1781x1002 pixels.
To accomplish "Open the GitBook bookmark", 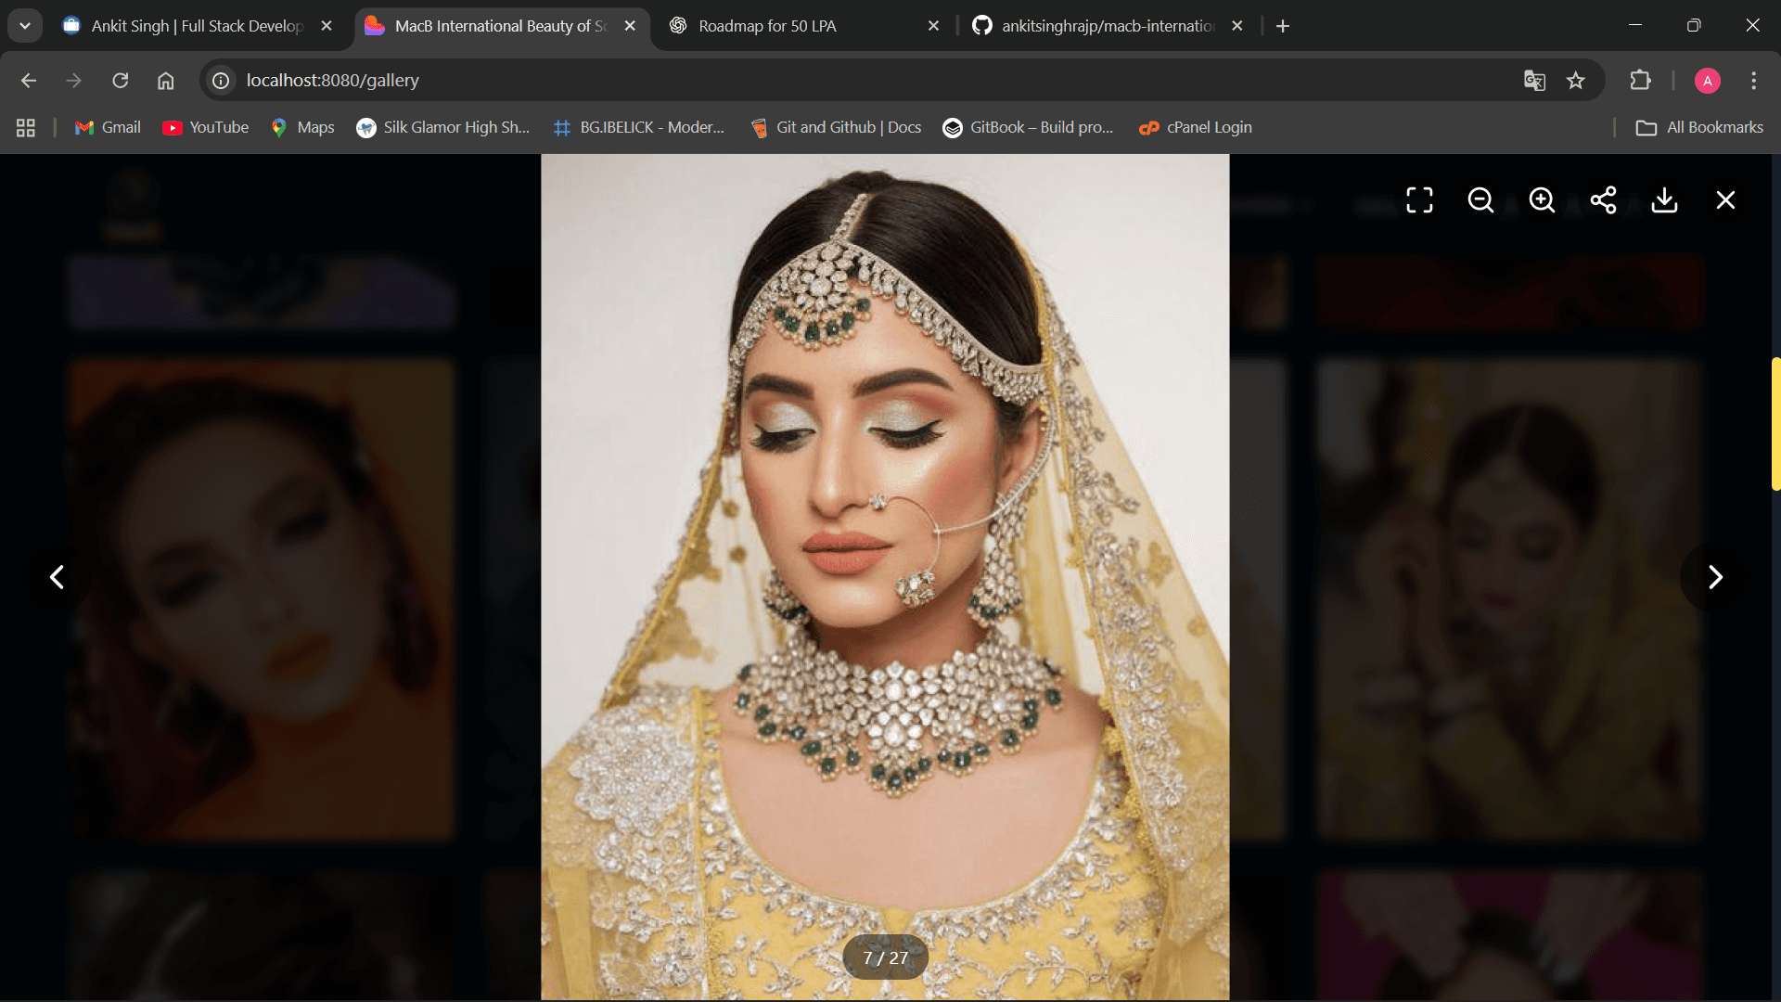I will click(x=1028, y=127).
